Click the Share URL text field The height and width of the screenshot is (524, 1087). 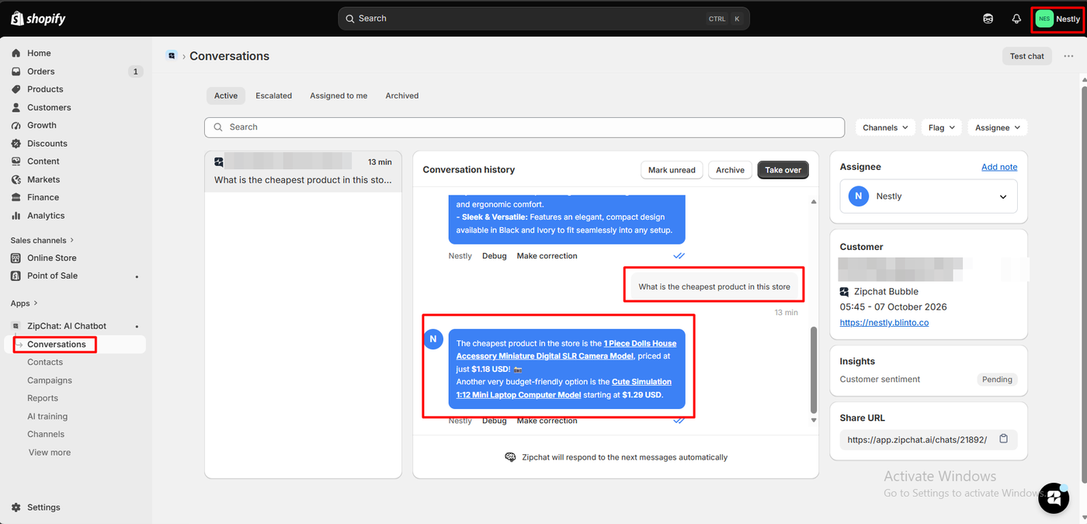pos(929,439)
